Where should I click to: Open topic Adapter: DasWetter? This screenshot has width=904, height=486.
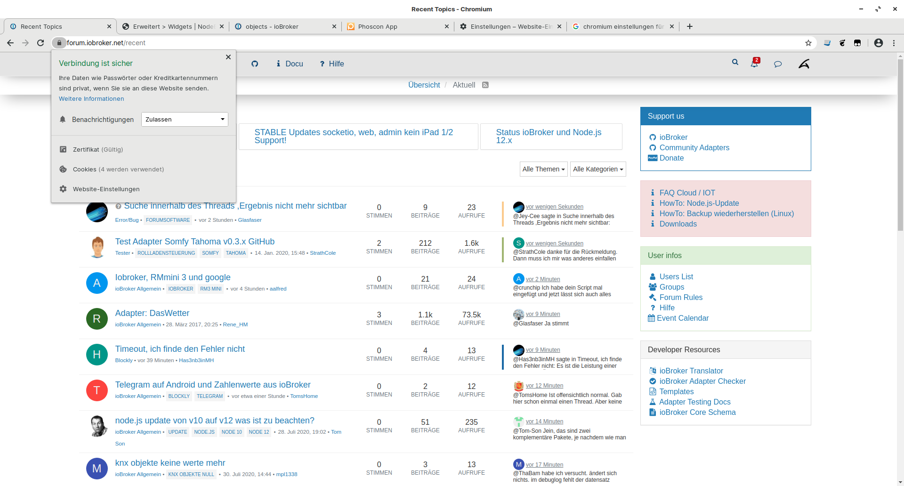(152, 313)
